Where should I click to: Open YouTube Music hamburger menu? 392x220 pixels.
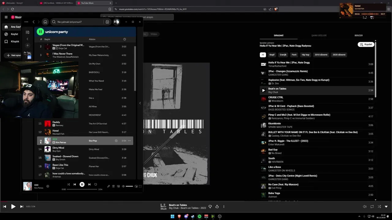click(6, 17)
